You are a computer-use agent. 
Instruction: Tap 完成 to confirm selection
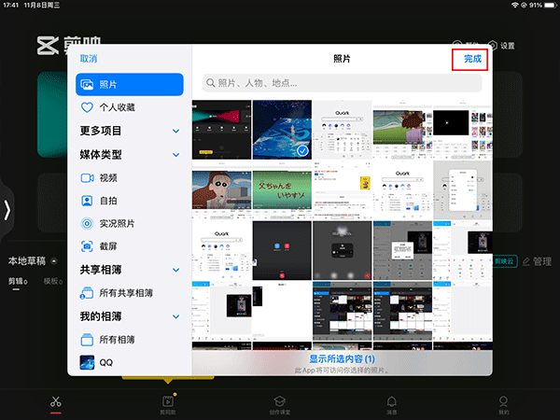(472, 59)
